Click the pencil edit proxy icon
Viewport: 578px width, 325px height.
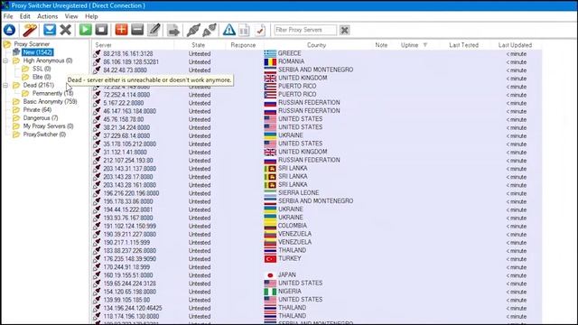pos(154,30)
